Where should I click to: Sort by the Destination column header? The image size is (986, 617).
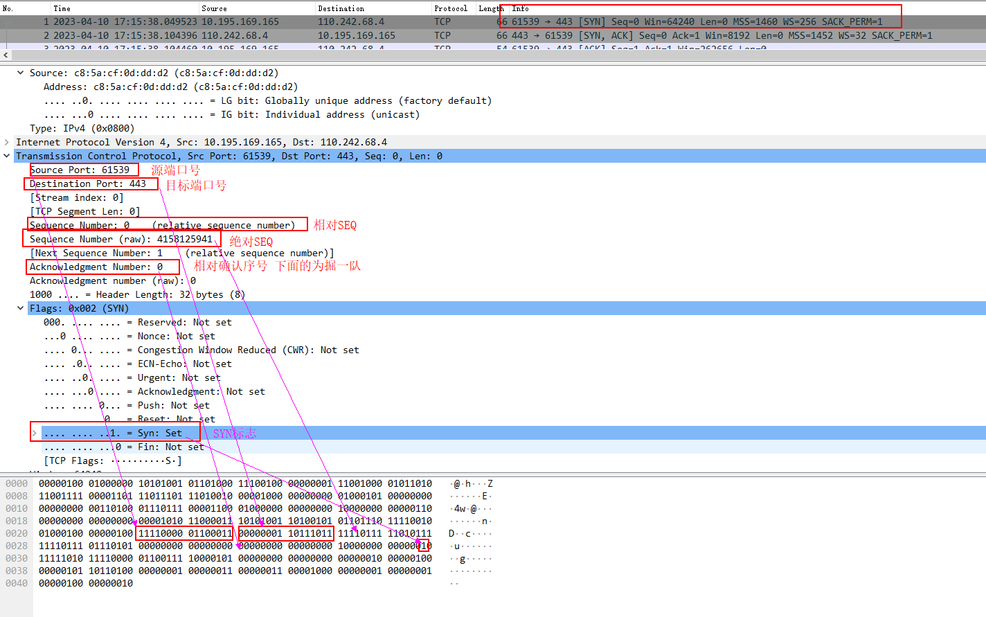[x=341, y=8]
